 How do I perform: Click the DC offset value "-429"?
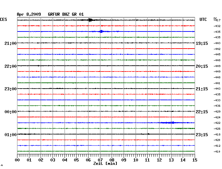click(x=217, y=112)
